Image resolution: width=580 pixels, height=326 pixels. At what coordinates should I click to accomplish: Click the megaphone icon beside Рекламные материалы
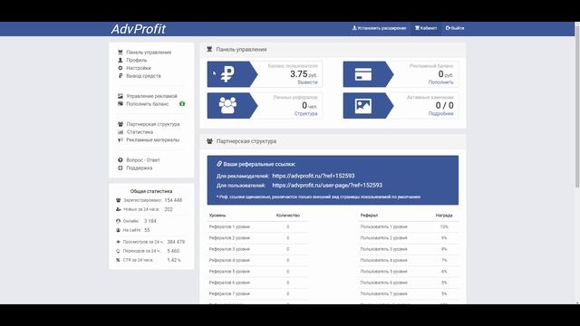[121, 139]
